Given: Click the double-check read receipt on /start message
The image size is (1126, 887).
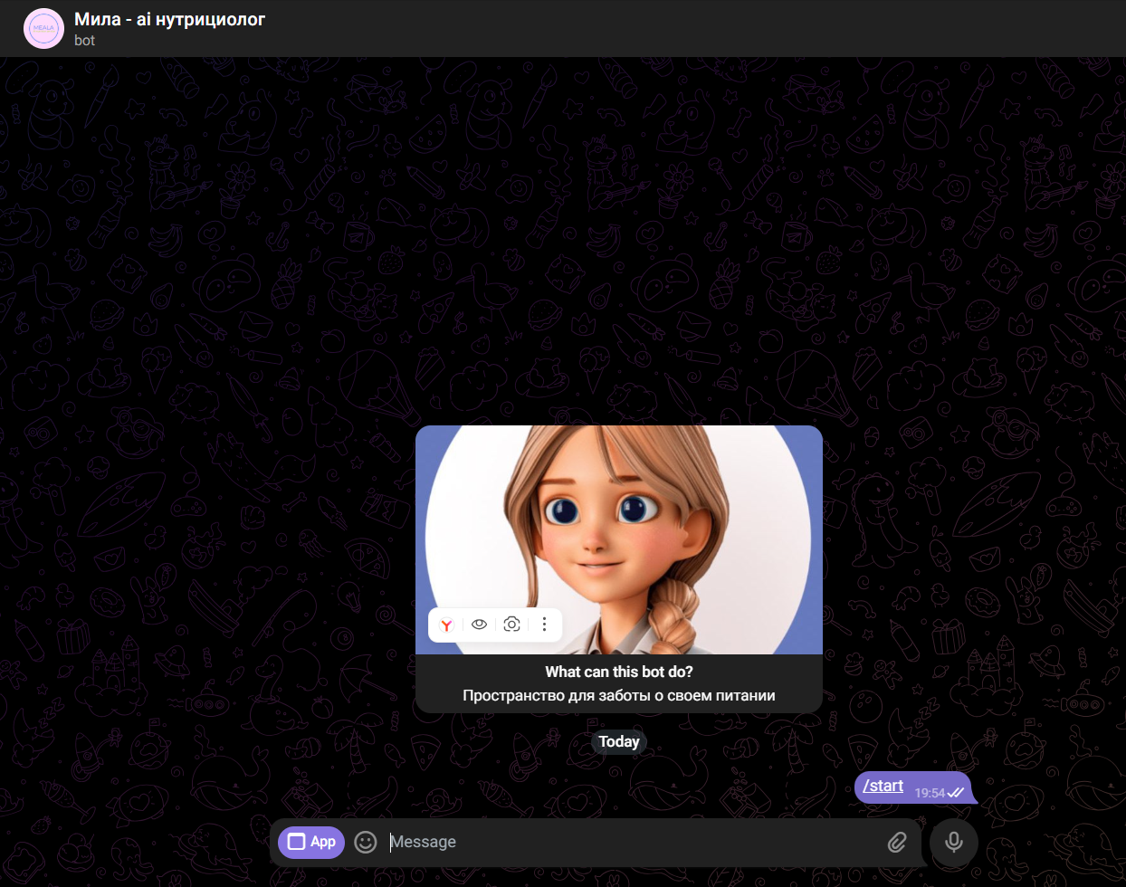Looking at the screenshot, I should [956, 793].
